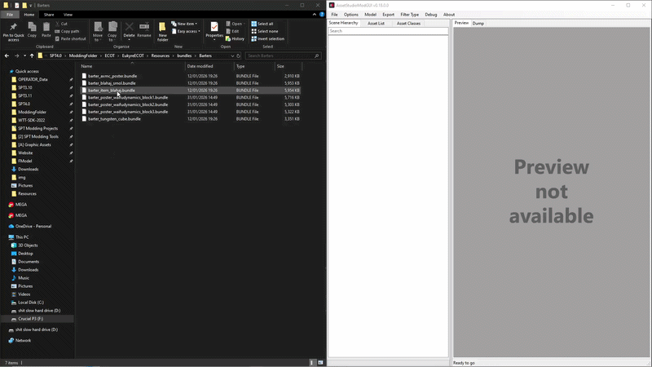Click the Paste ribbon icon

[x=46, y=30]
